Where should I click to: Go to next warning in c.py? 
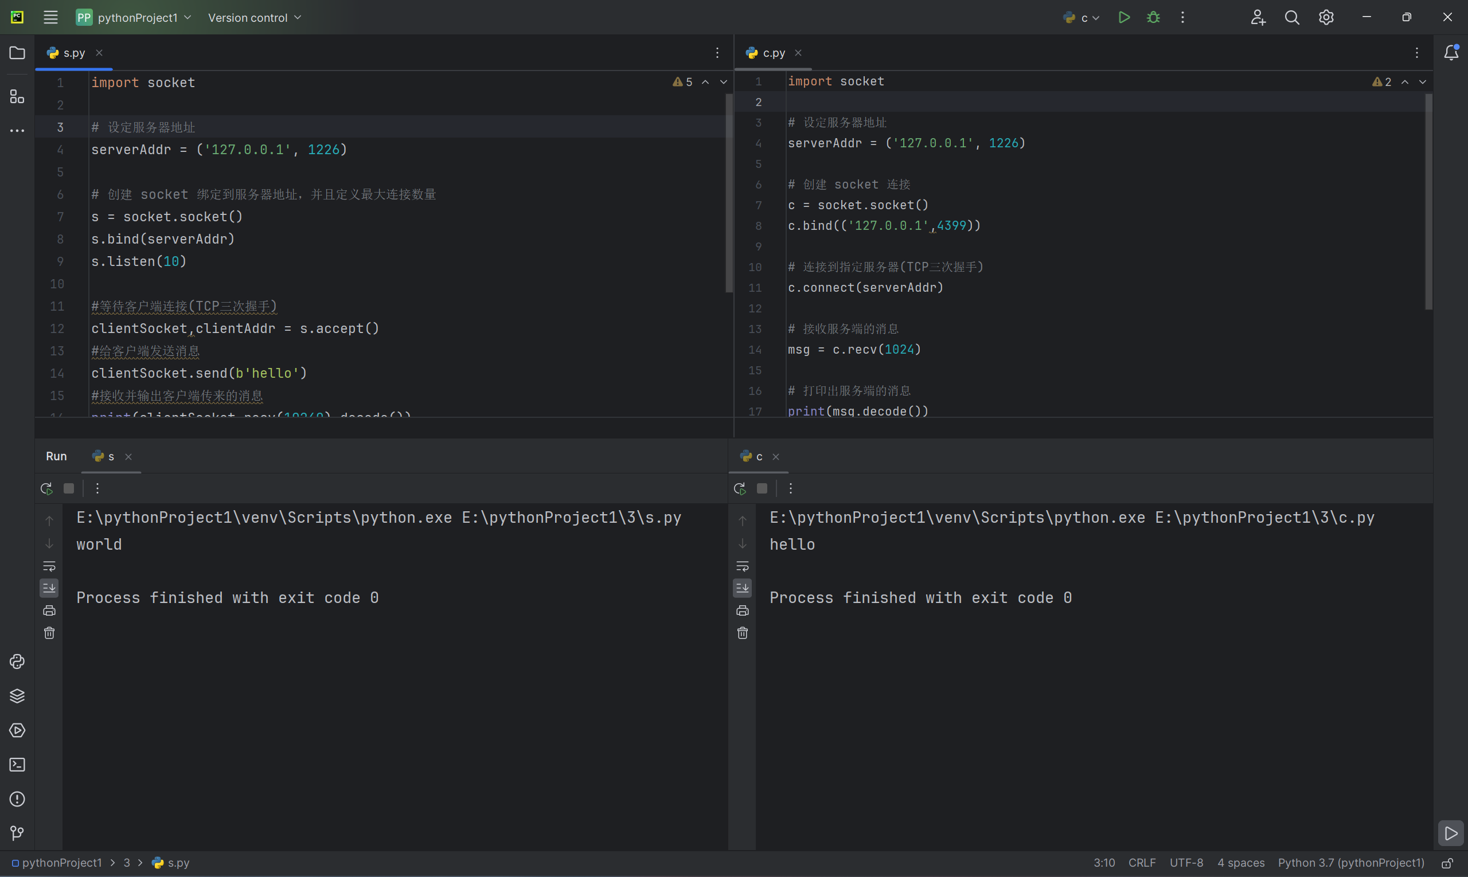tap(1423, 82)
